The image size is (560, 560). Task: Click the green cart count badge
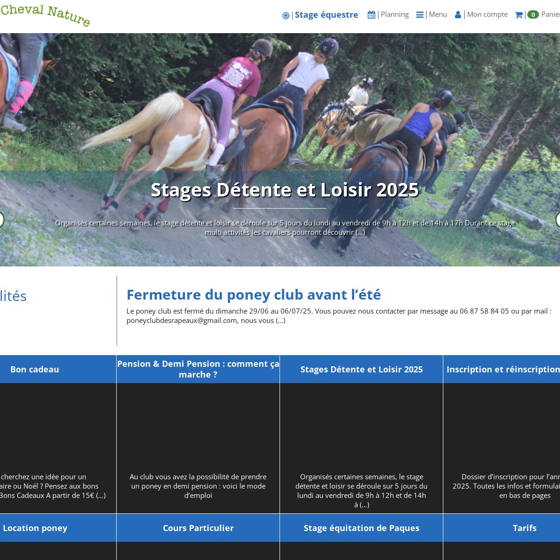click(533, 14)
